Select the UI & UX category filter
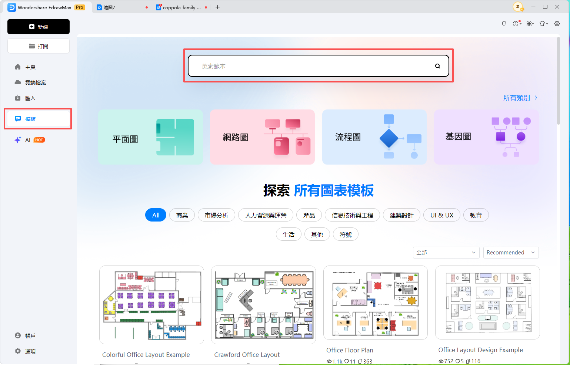The width and height of the screenshot is (570, 365). (x=442, y=215)
